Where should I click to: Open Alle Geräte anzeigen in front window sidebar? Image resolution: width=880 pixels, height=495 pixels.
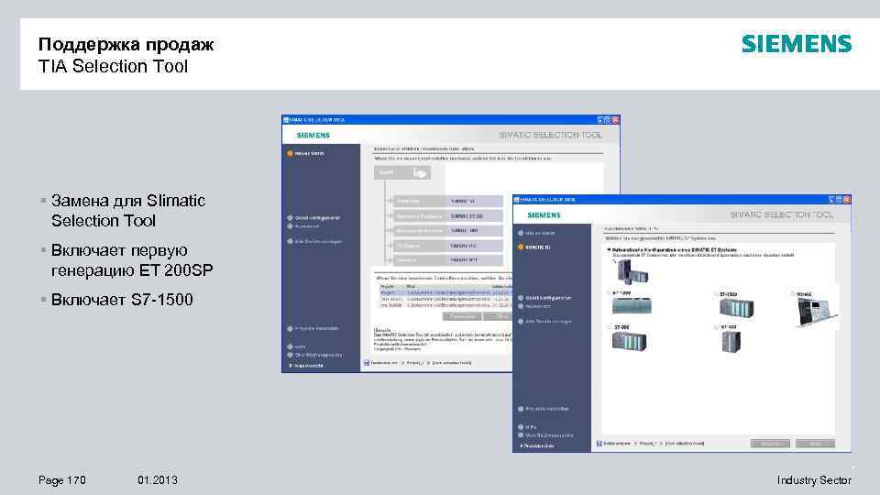click(544, 322)
